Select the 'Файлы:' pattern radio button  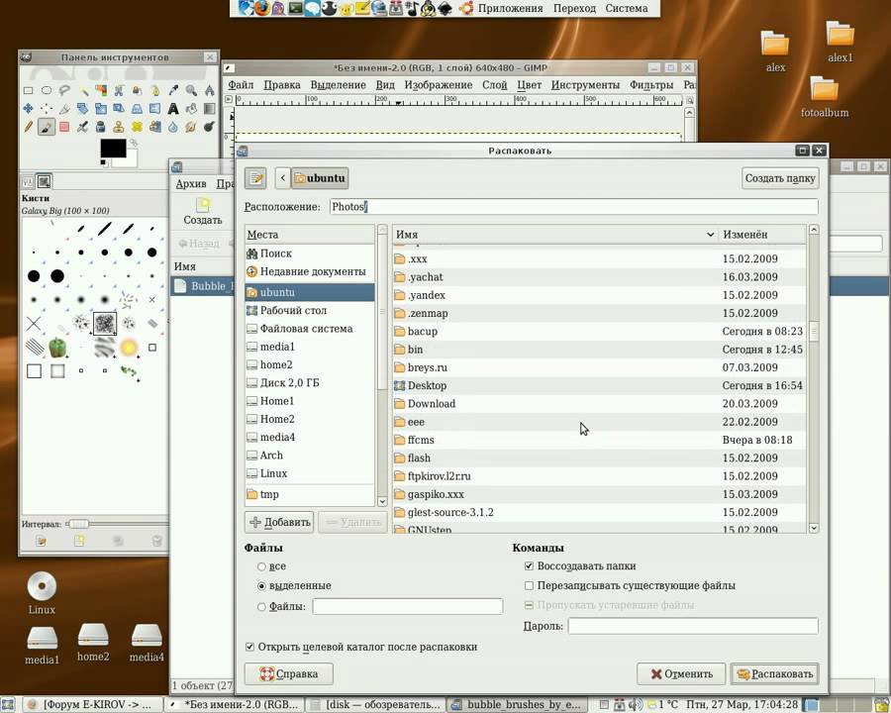click(x=261, y=607)
